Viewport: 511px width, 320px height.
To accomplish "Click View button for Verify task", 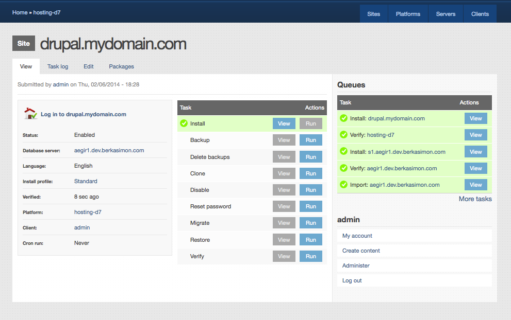I will [x=284, y=256].
